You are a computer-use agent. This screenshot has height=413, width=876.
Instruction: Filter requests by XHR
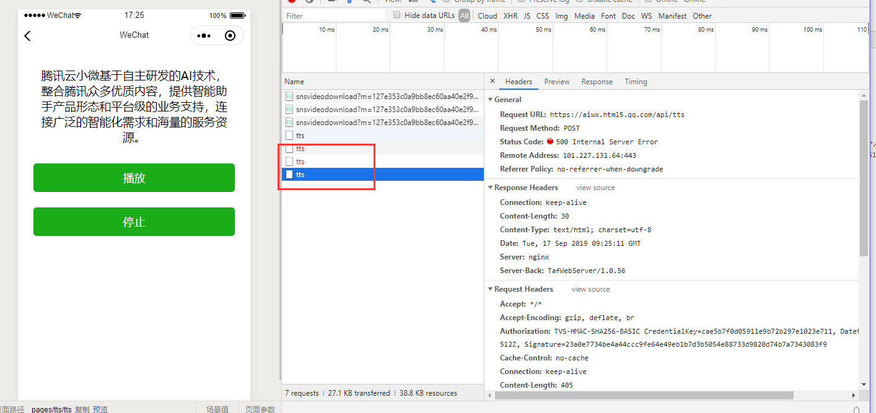tap(510, 15)
